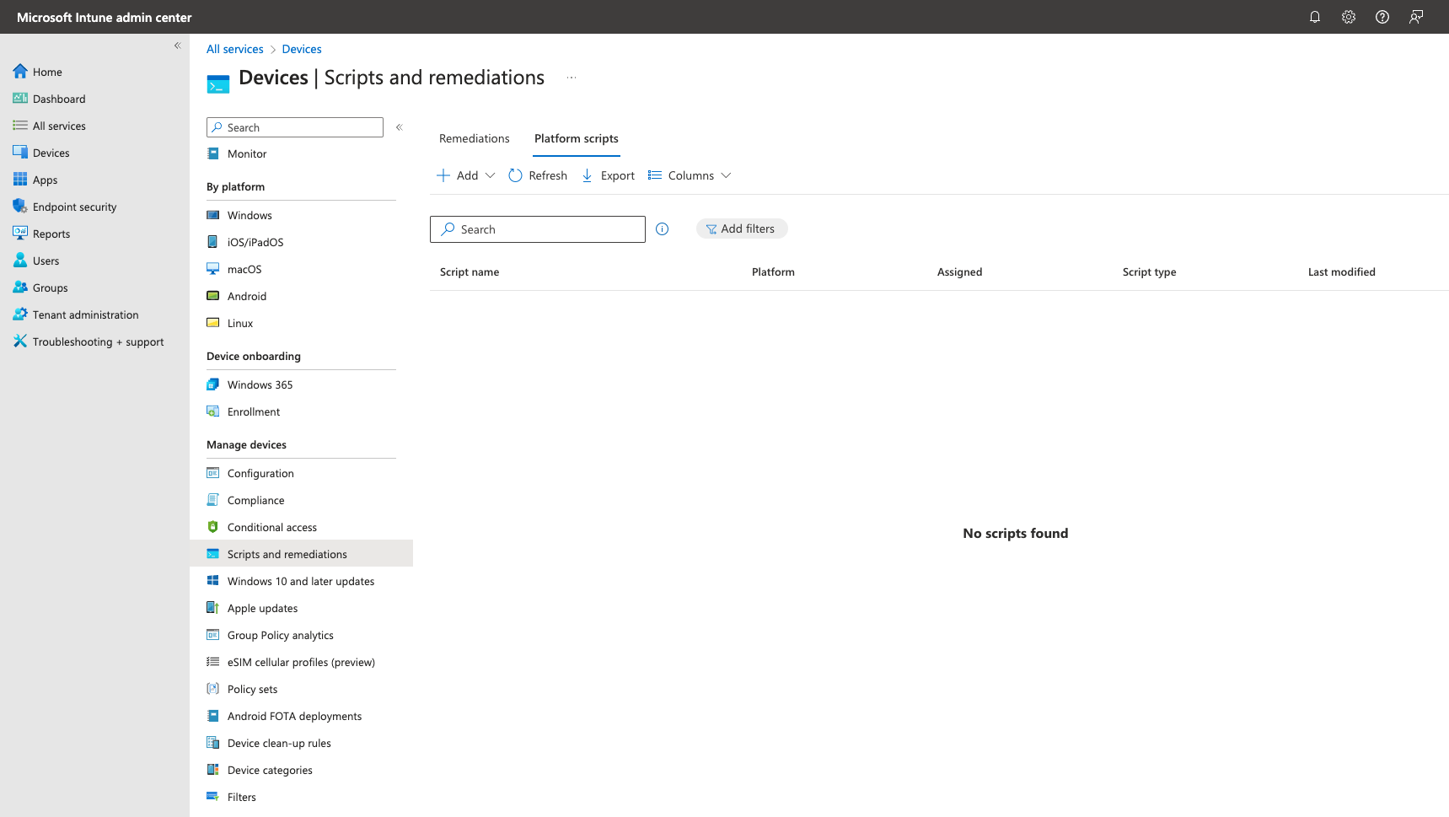Viewport: 1449px width, 817px height.
Task: Sort by Platform column header
Action: 773,271
